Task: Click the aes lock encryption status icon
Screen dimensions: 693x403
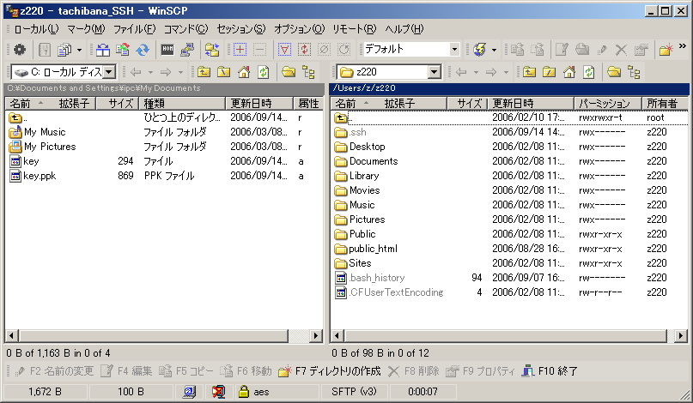Action: [244, 391]
